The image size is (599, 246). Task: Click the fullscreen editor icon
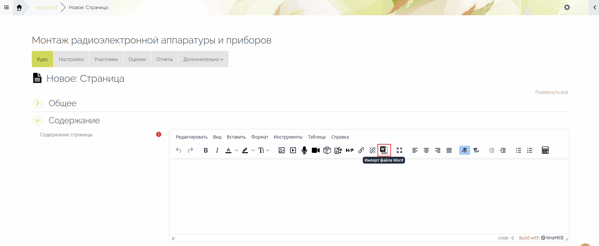399,150
